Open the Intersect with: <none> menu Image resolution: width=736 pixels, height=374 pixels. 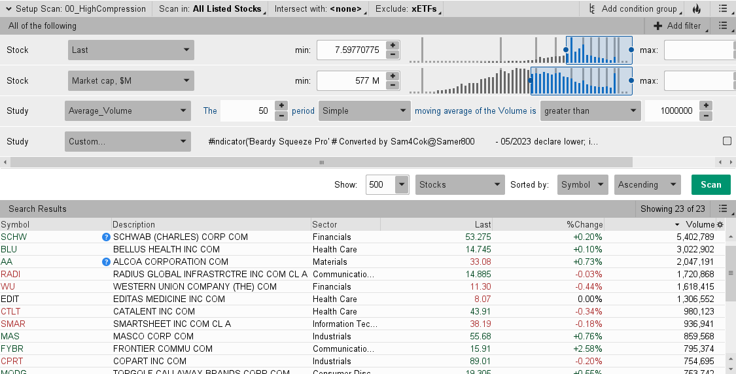[x=319, y=9]
